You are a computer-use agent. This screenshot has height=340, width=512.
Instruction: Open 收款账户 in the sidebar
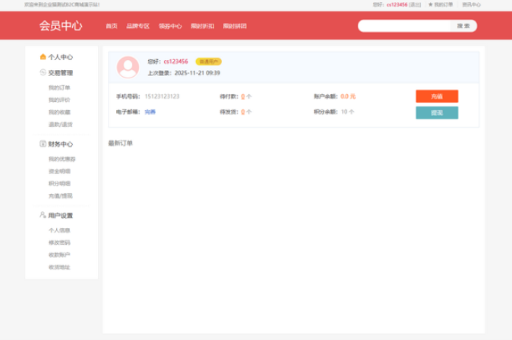point(59,255)
